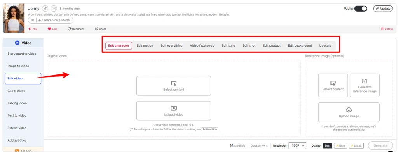Click Upload image button
The width and height of the screenshot is (398, 152).
tap(349, 112)
